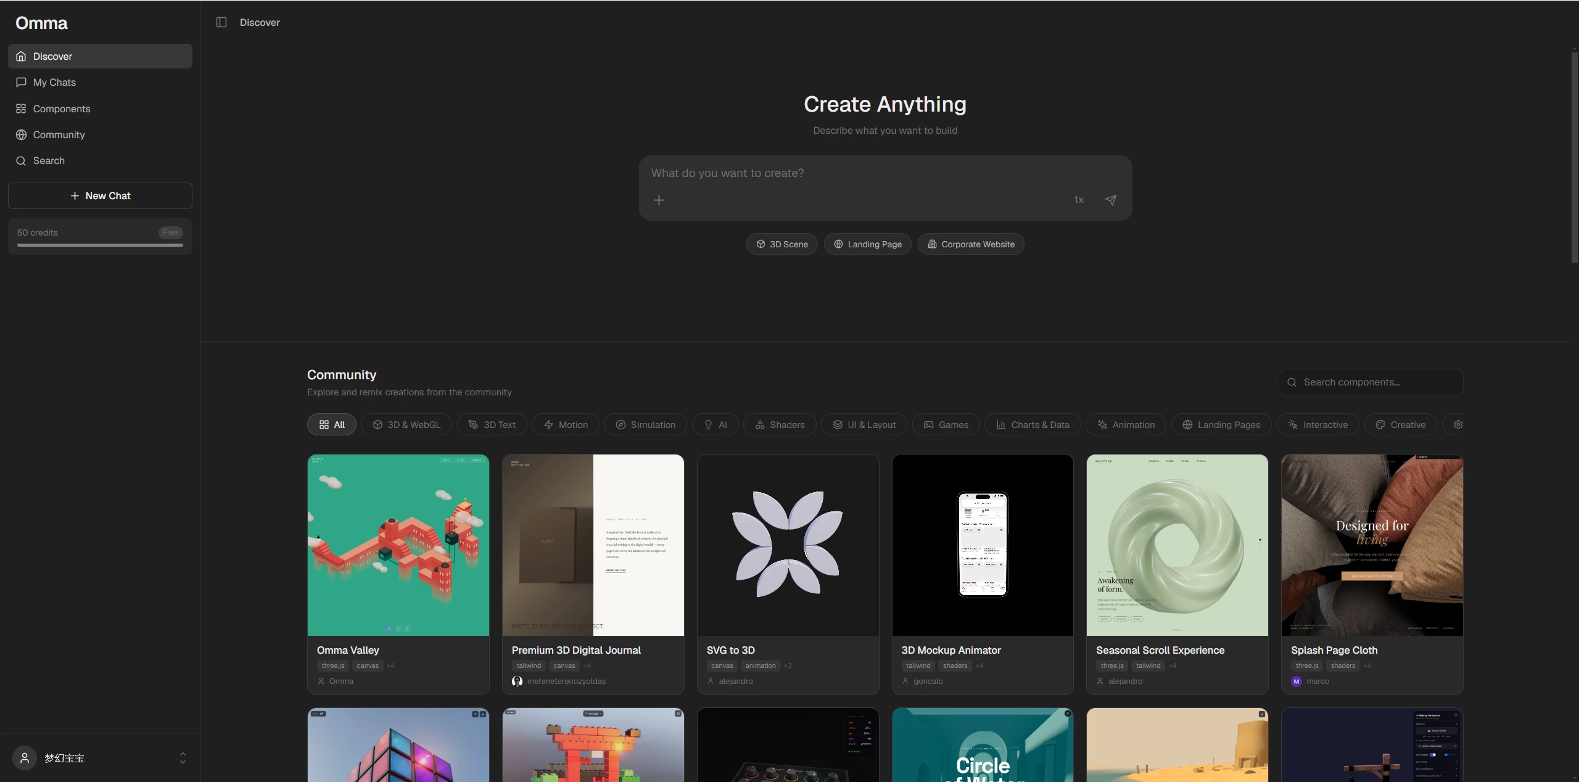1579x782 pixels.
Task: Expand the +4 tags on Omma Valley
Action: click(390, 665)
